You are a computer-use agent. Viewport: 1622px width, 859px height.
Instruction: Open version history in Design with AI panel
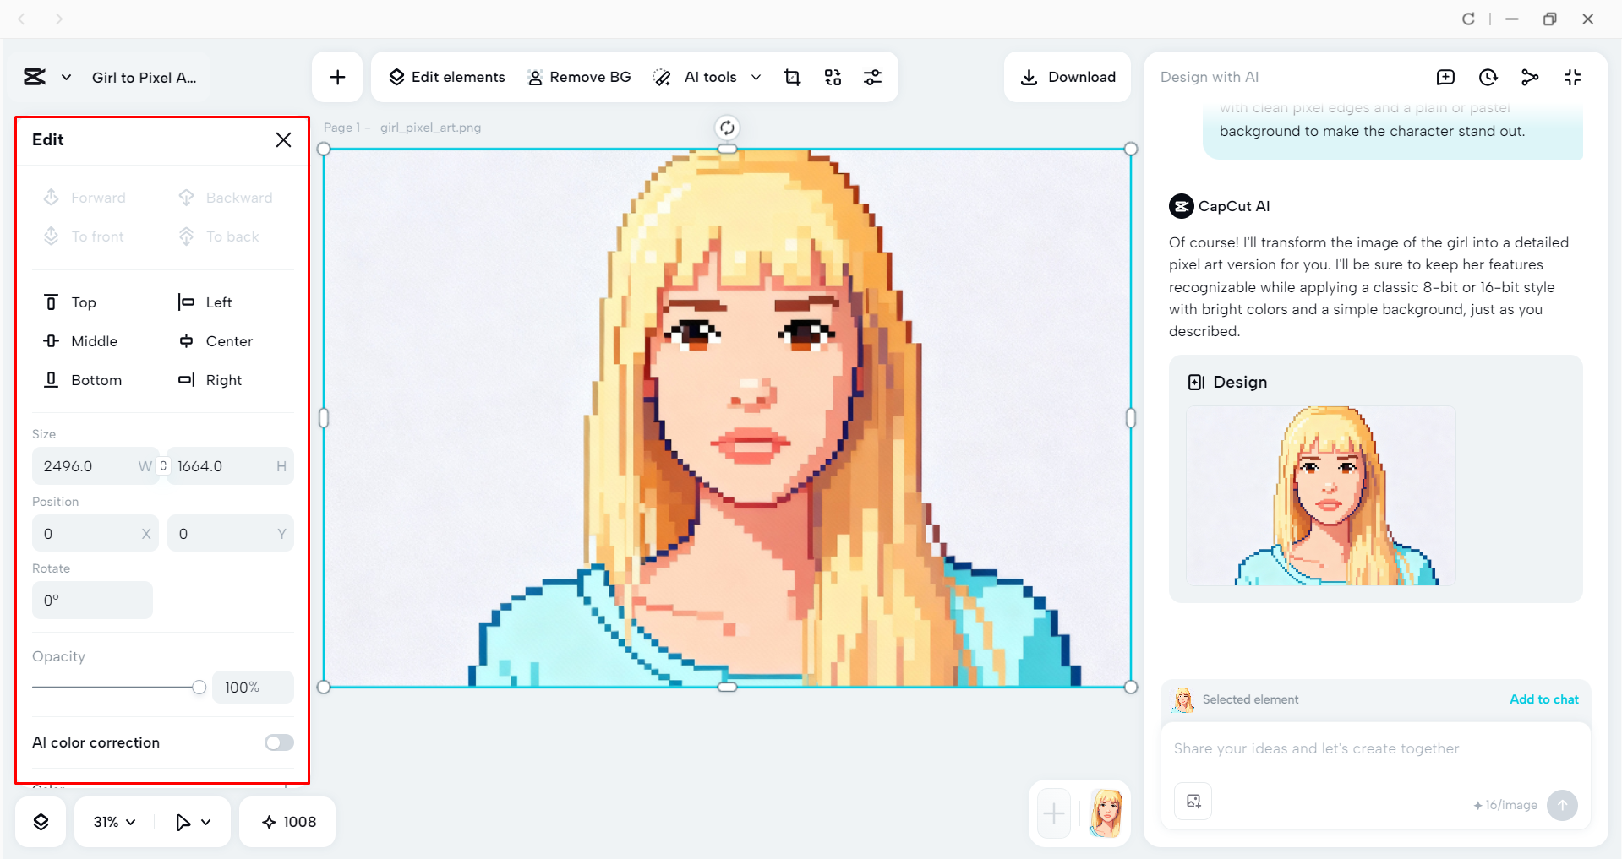(1488, 77)
